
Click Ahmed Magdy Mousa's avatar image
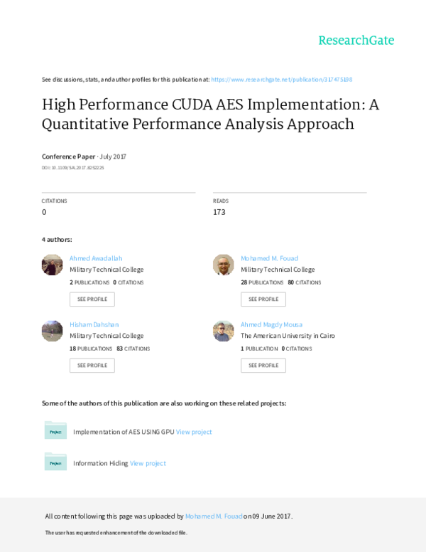224,331
